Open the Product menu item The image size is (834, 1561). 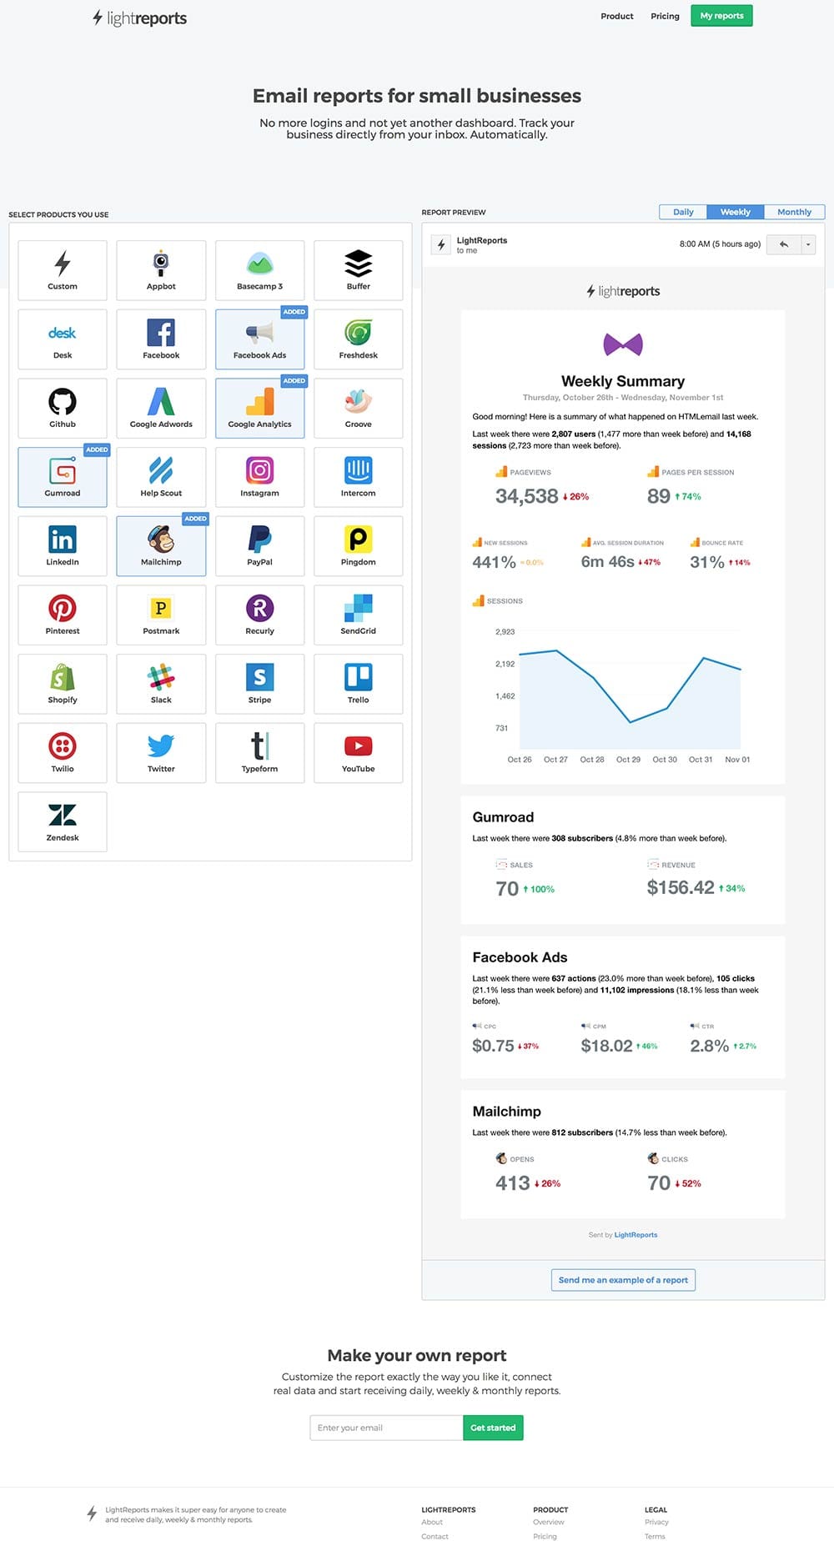617,16
